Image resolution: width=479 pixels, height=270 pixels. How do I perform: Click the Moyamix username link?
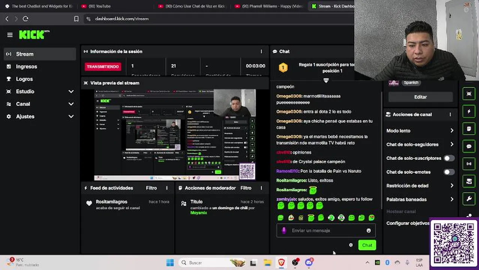click(x=199, y=213)
